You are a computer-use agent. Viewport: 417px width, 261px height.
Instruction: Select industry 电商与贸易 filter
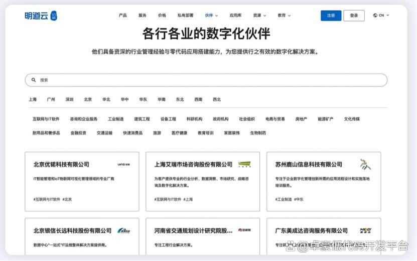[275, 119]
